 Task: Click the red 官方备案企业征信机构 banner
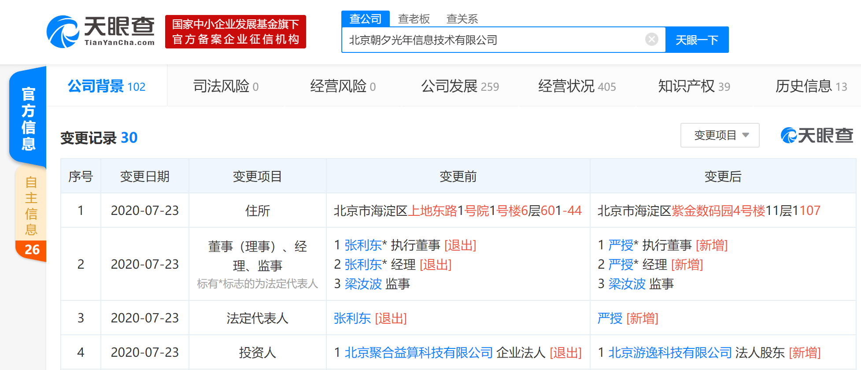tap(236, 32)
